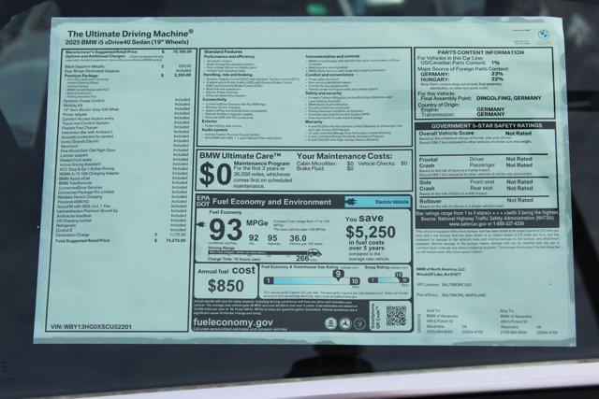
Task: Click "DINGOLFING, GERMANY" assembly point
Action: (x=508, y=98)
